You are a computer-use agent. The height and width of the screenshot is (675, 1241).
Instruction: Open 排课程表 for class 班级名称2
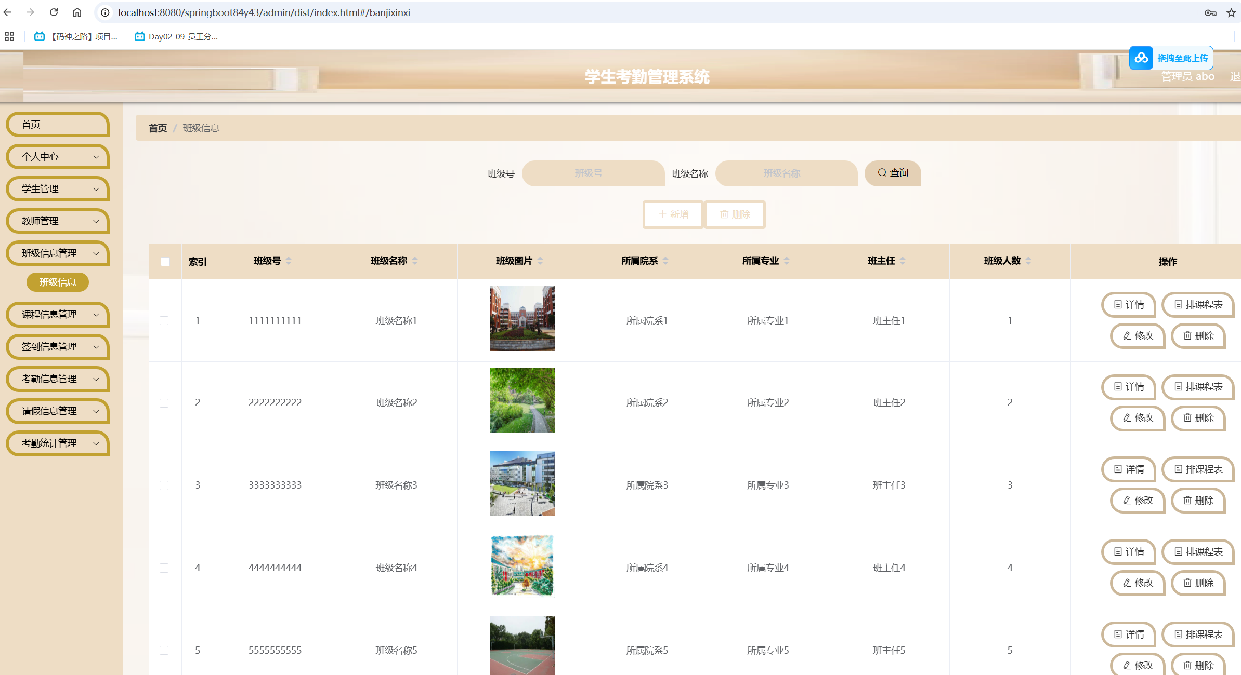click(x=1198, y=387)
